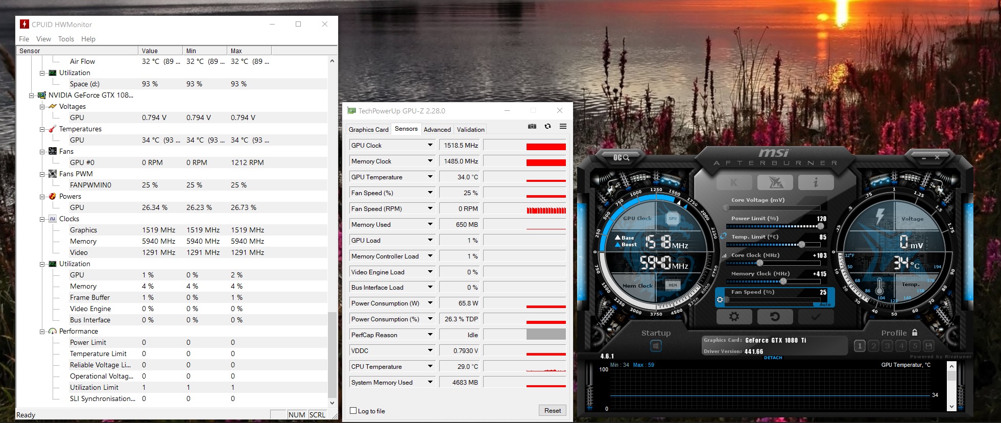Toggle the Afterburner profile lock icon

coord(915,333)
